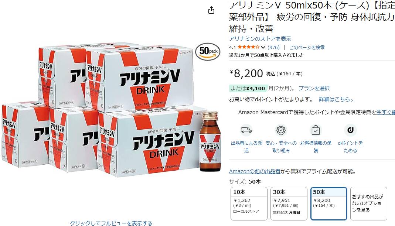Screen dimensions: 395x226
Task: Click the delivery truck icon
Action: point(246,130)
